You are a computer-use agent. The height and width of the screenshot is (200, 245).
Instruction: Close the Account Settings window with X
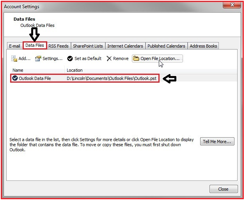click(232, 5)
